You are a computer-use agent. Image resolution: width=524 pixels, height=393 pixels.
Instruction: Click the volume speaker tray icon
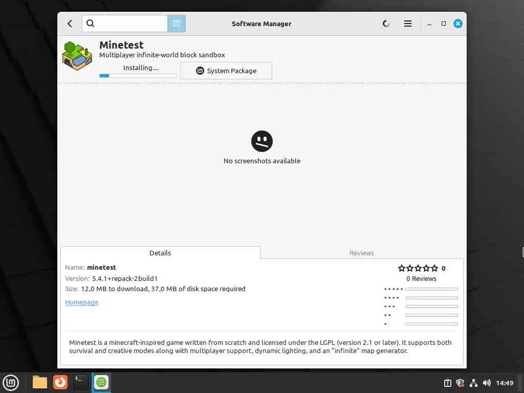click(487, 383)
